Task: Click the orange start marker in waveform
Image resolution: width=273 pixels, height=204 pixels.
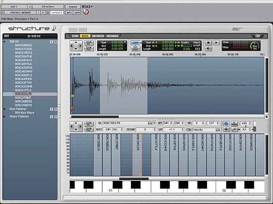Action: (73, 108)
